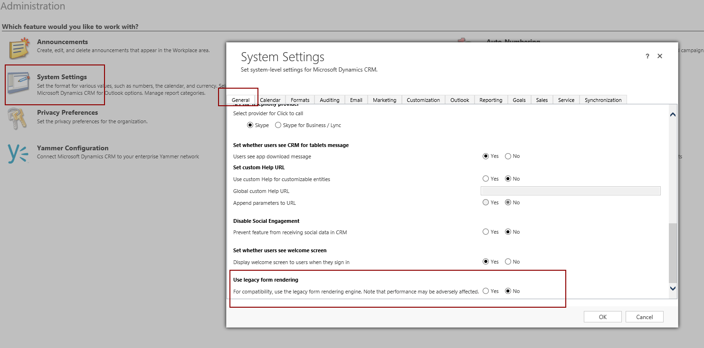
Task: Select Skype for Business / Lync provider
Action: point(278,125)
